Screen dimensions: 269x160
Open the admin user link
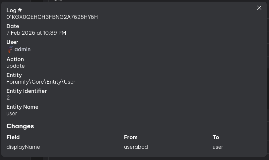click(22, 50)
